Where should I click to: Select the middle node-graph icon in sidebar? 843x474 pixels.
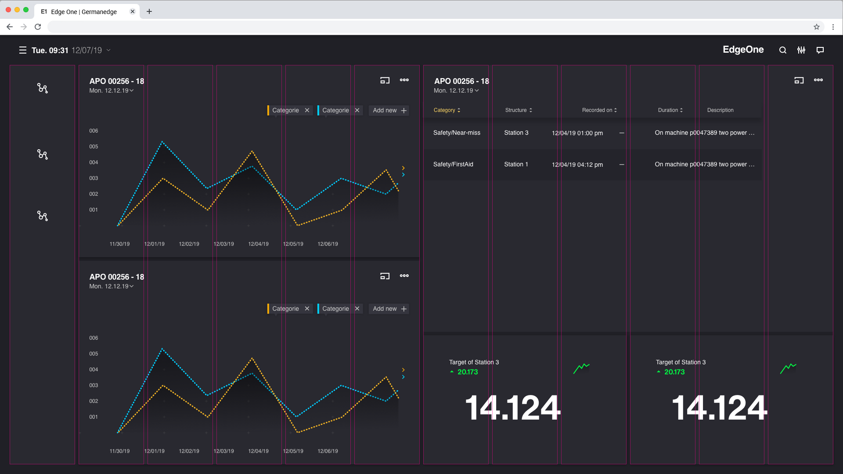click(x=42, y=154)
